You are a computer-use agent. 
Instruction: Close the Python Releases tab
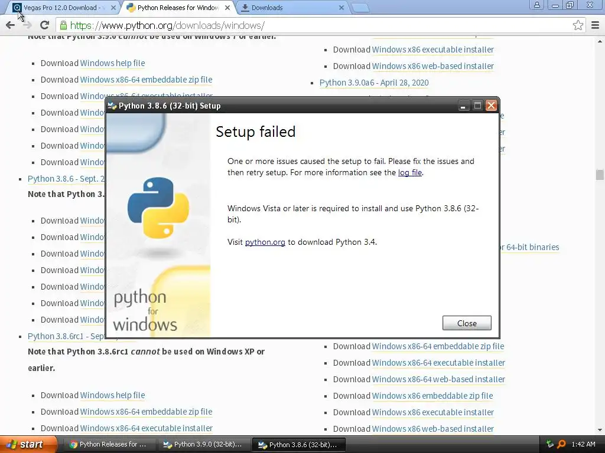[227, 8]
